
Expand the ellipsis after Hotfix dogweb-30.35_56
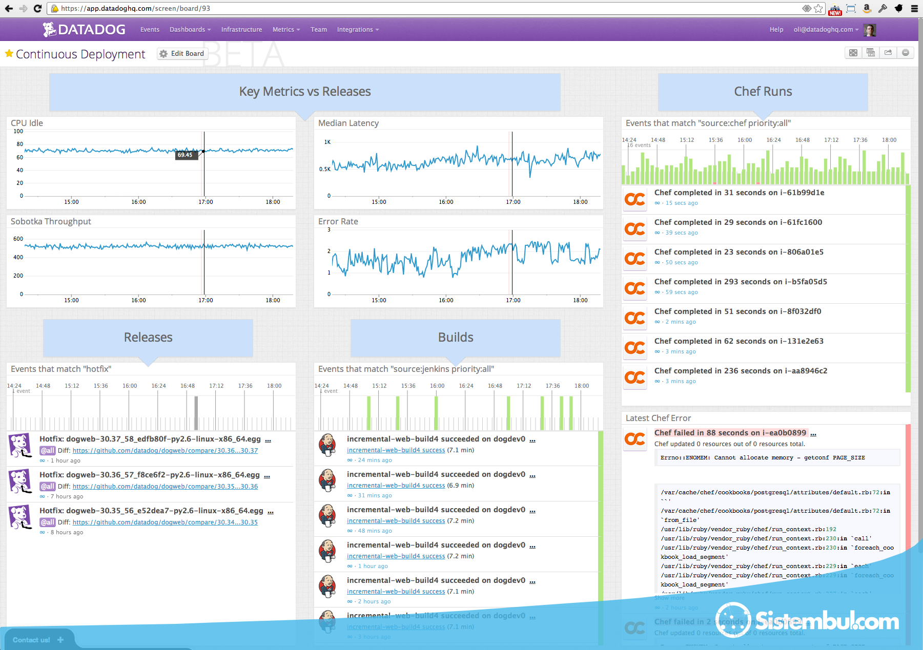[x=270, y=512]
